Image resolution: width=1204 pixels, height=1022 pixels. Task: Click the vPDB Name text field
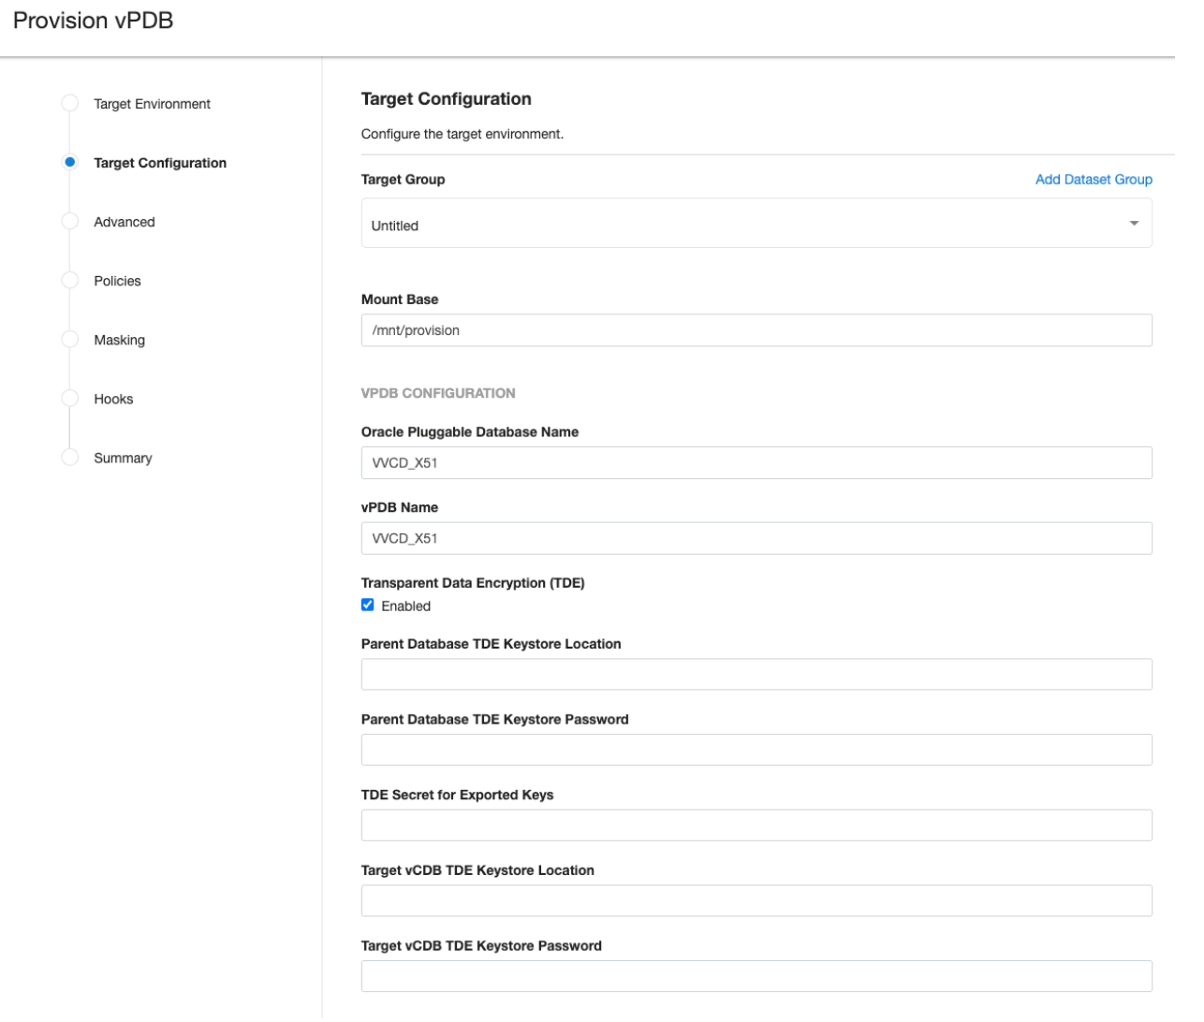pyautogui.click(x=756, y=538)
